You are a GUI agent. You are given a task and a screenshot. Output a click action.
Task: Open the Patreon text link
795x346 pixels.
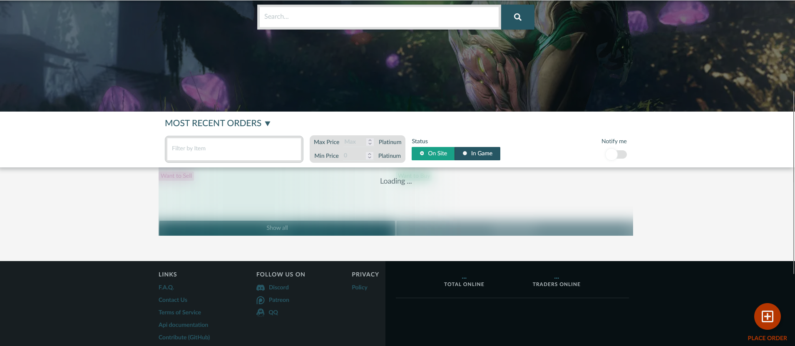pos(279,300)
